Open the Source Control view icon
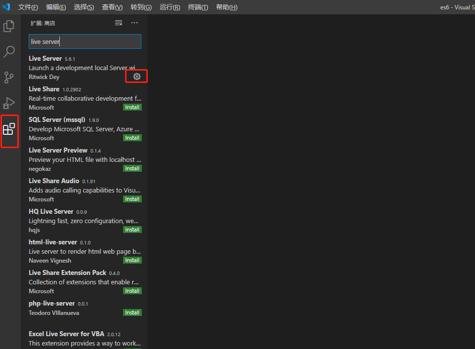The height and width of the screenshot is (349, 475). coord(9,78)
